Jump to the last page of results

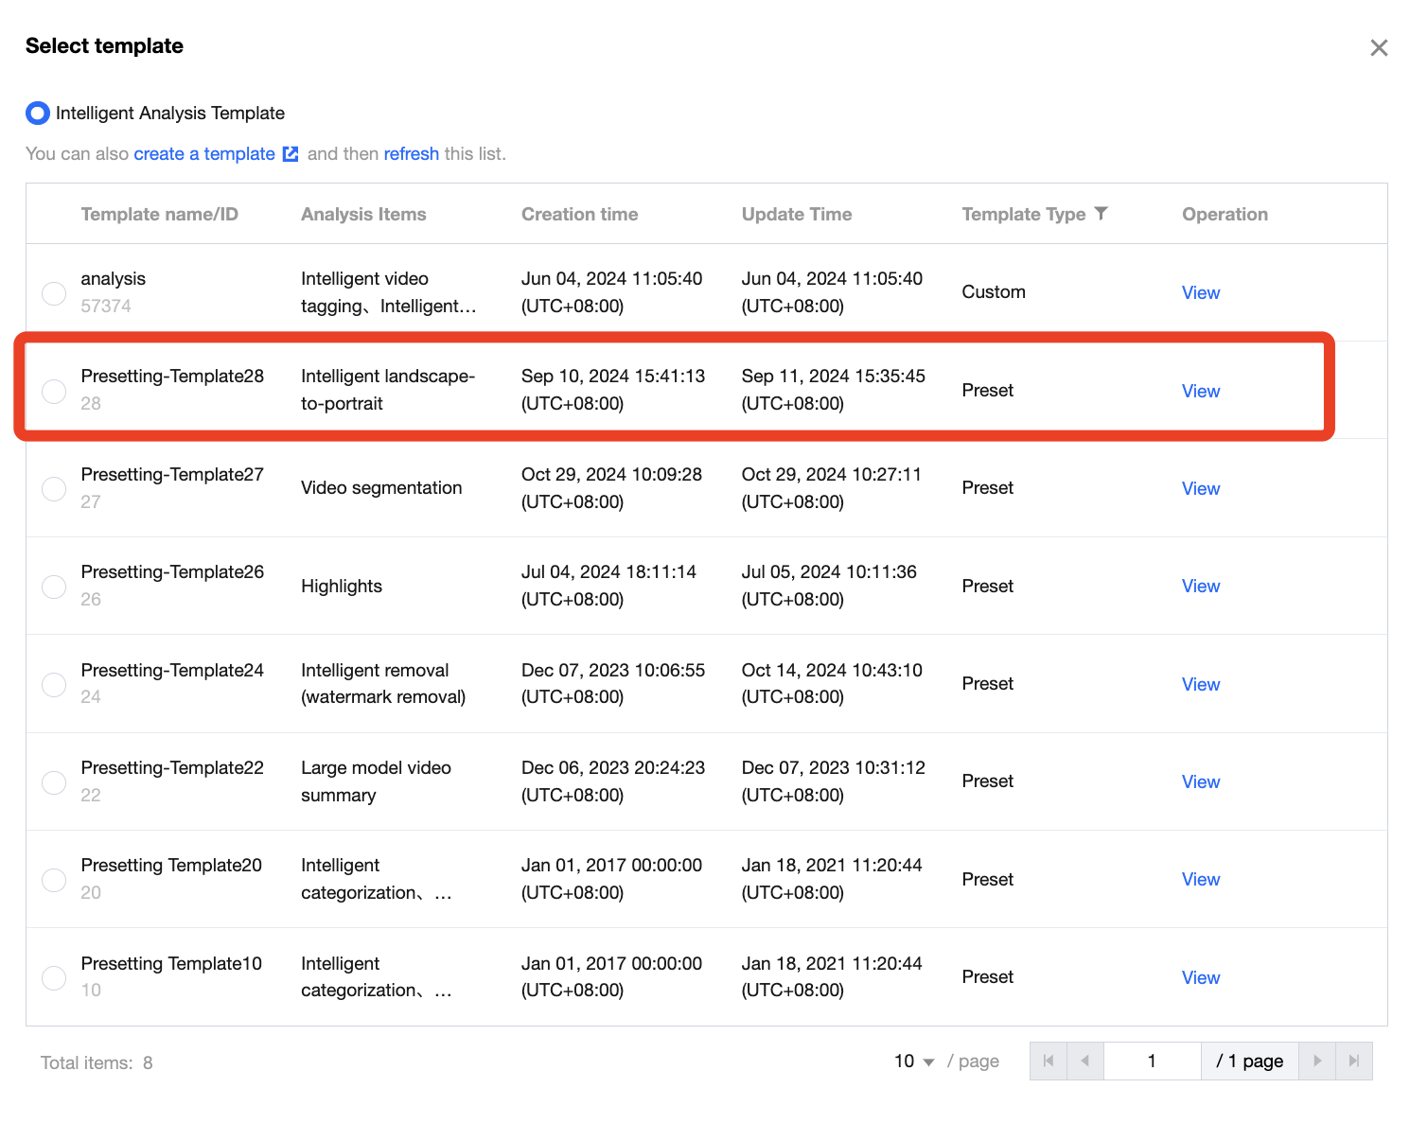(1354, 1062)
